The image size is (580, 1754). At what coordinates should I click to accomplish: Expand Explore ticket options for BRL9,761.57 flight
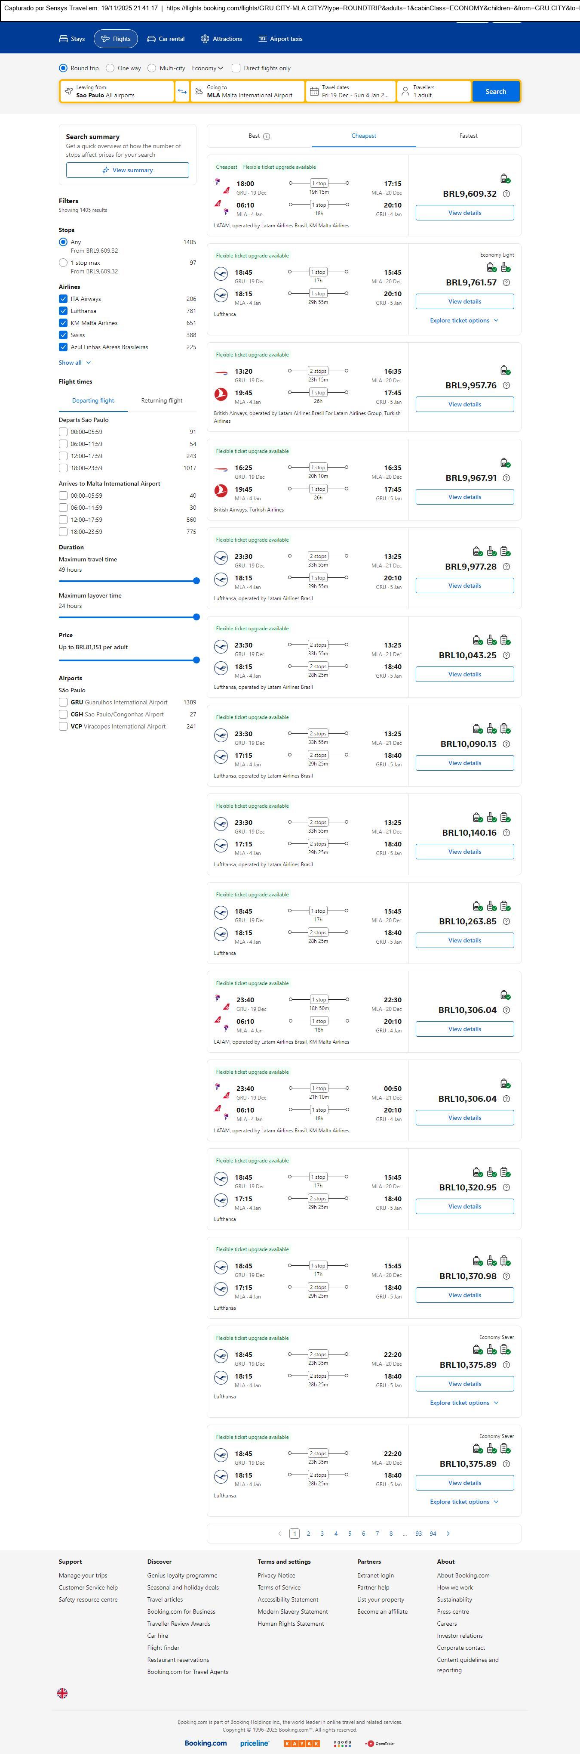(464, 321)
